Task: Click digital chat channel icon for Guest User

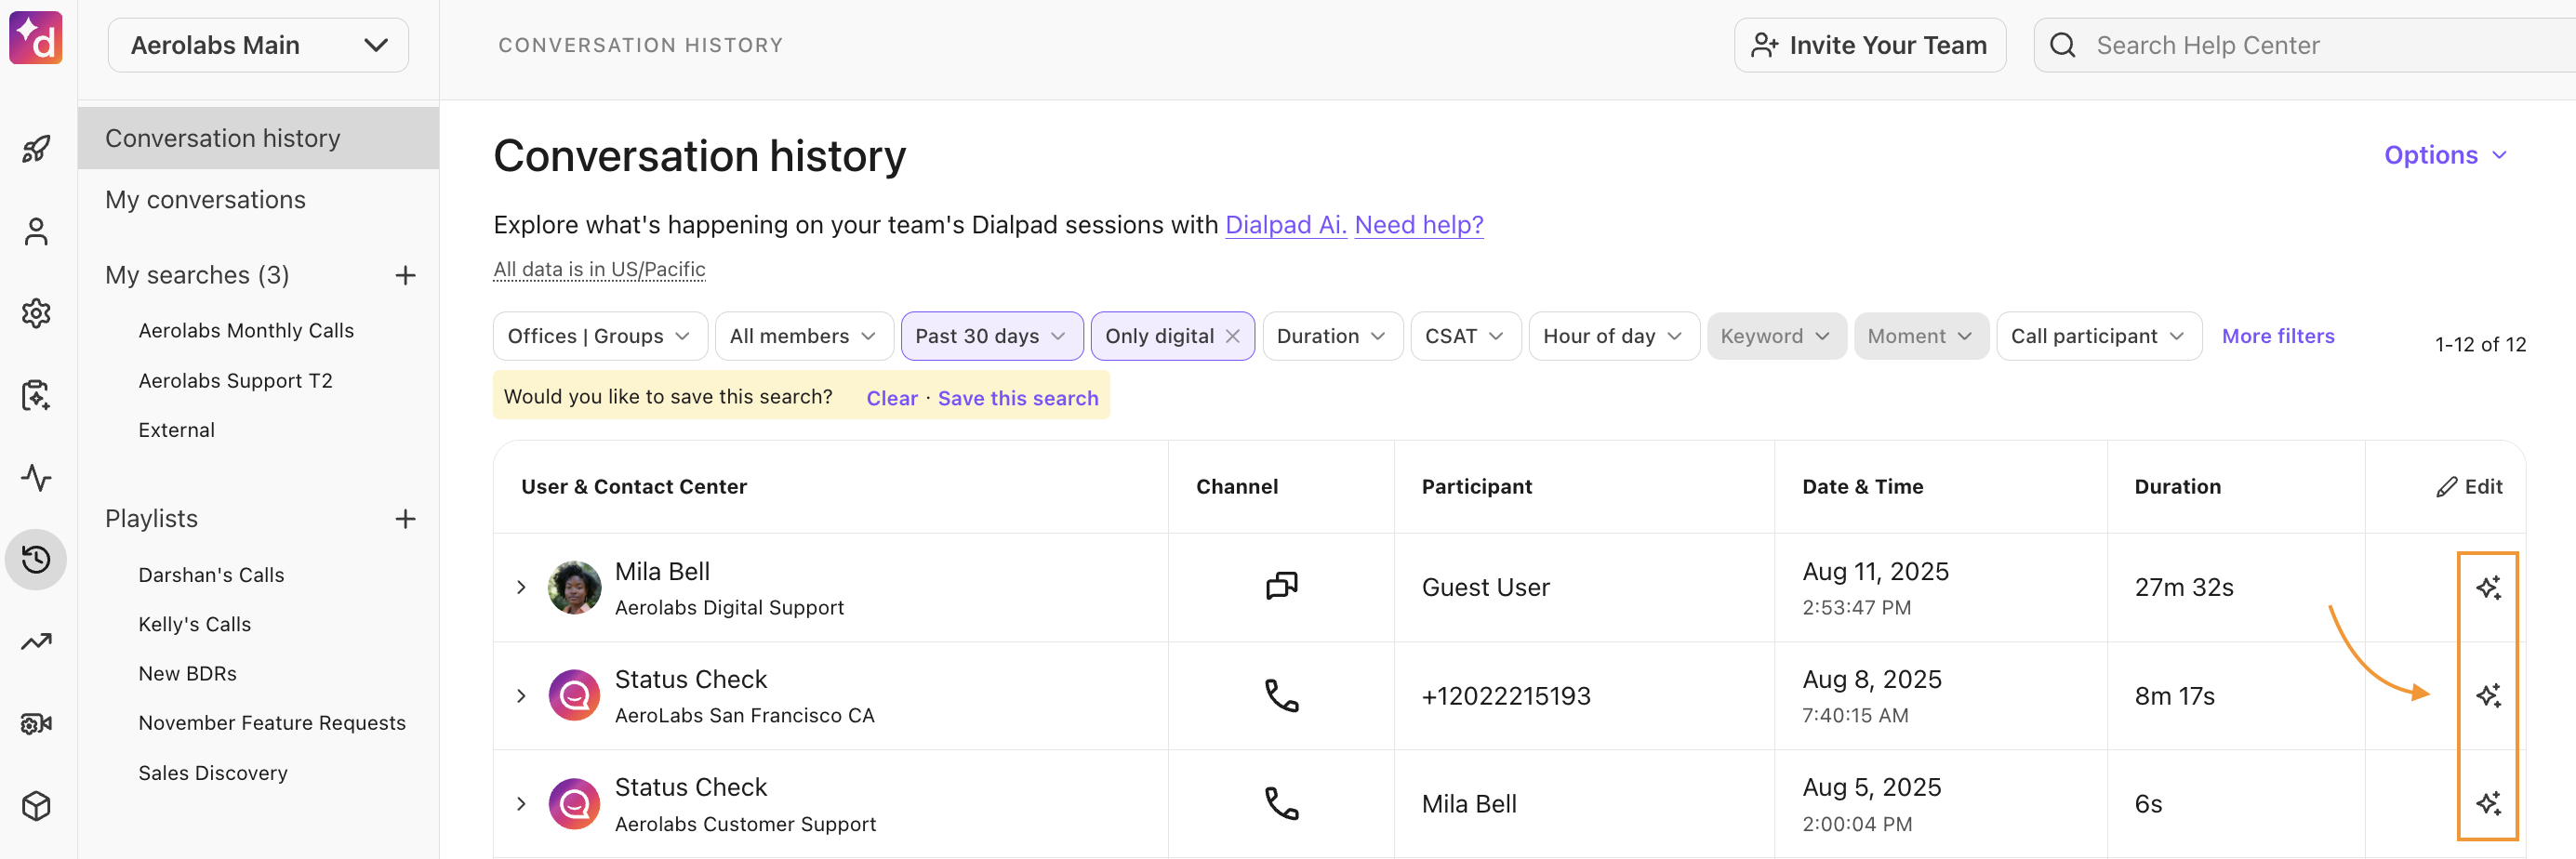Action: (x=1281, y=586)
